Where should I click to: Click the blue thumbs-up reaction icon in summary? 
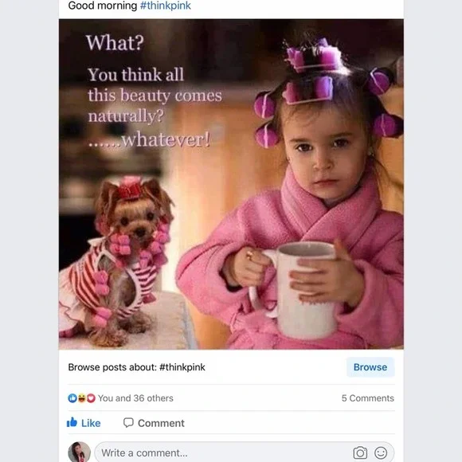[72, 398]
